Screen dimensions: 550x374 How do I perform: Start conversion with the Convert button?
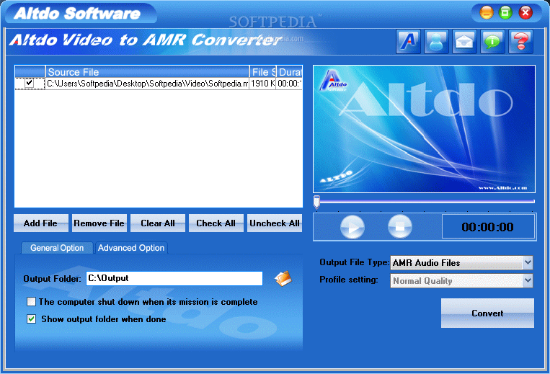pos(487,313)
